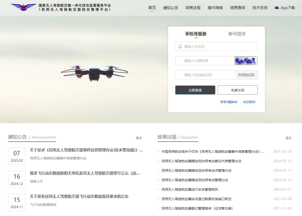
Task: Open announcement 关于征求《民用无人驾驶航空器事件信息管理办法(征求意见稿)》
Action: pos(86,150)
